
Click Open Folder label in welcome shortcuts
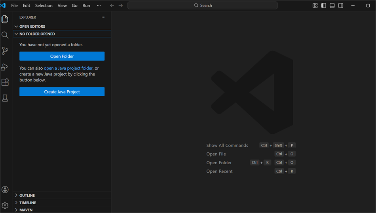(x=219, y=163)
